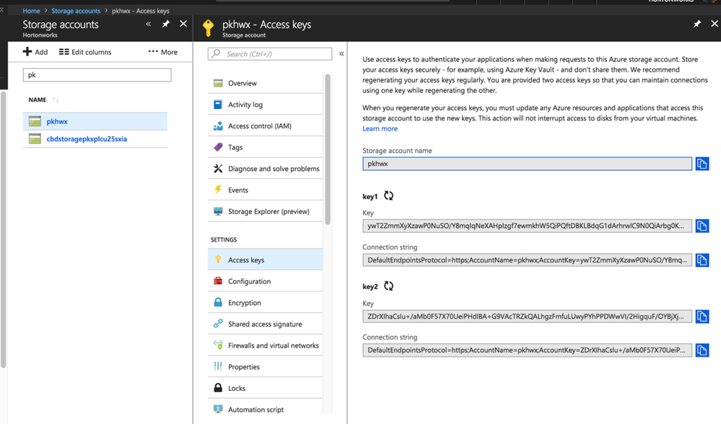
Task: Pin the Storage accounts blade
Action: pos(165,24)
